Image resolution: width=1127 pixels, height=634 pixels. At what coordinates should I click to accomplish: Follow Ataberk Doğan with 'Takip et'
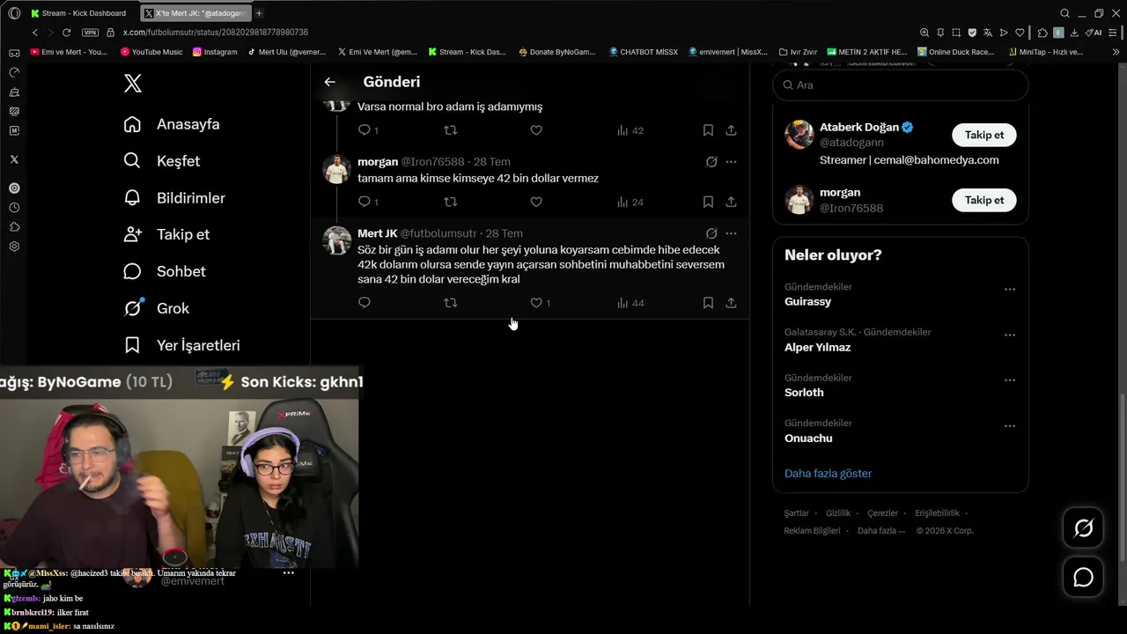pos(984,135)
